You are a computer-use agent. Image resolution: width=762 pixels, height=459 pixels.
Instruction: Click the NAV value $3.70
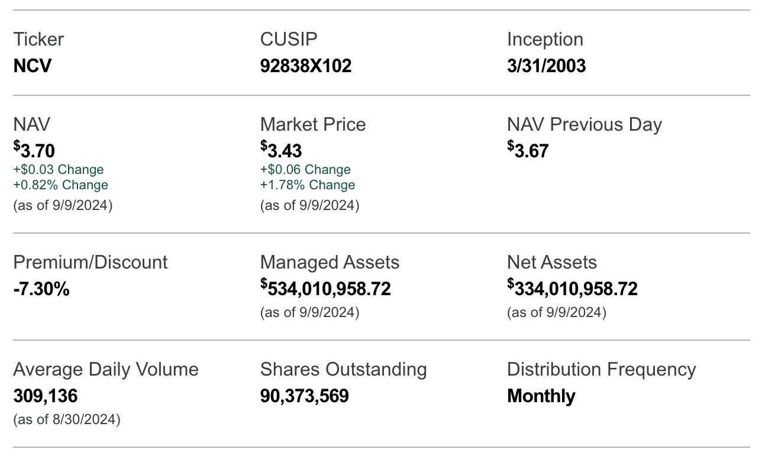[x=34, y=150]
